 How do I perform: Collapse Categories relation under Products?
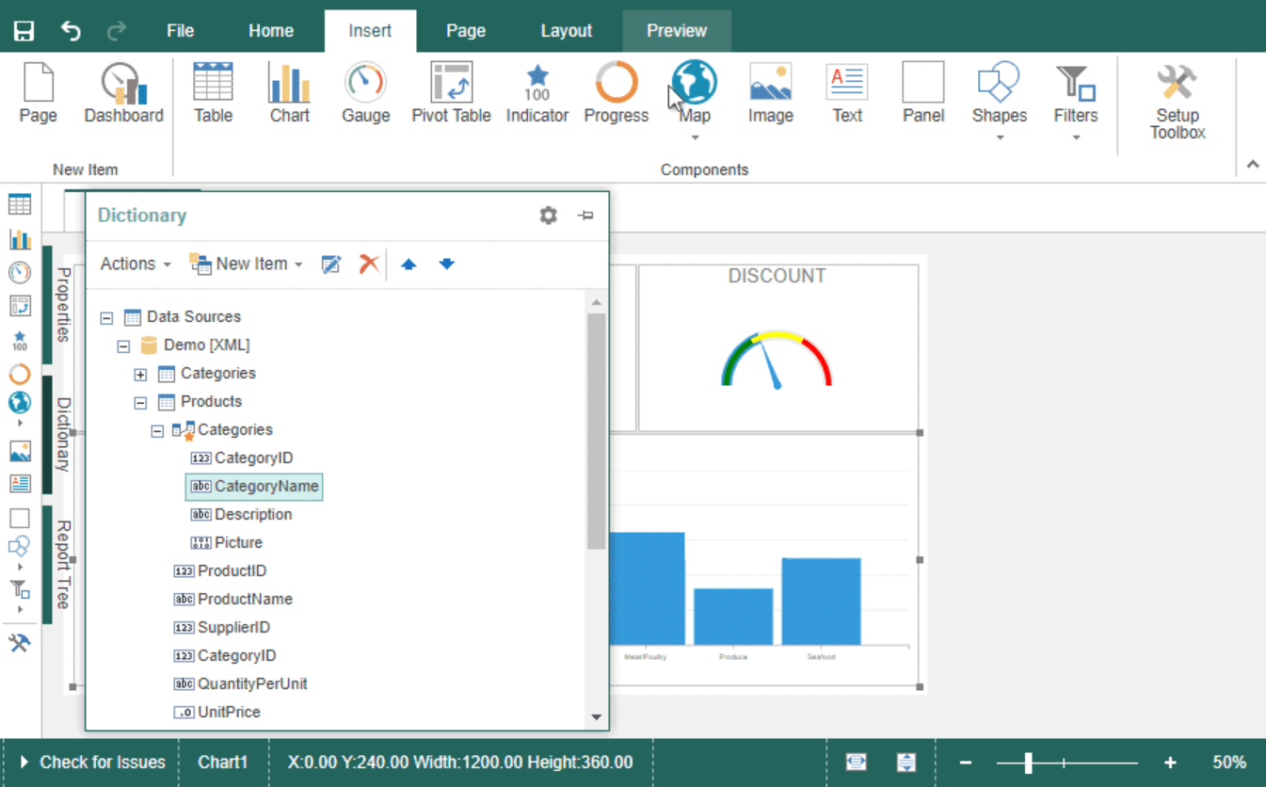point(157,431)
